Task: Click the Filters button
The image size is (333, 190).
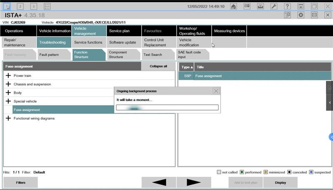Action: coord(20,183)
